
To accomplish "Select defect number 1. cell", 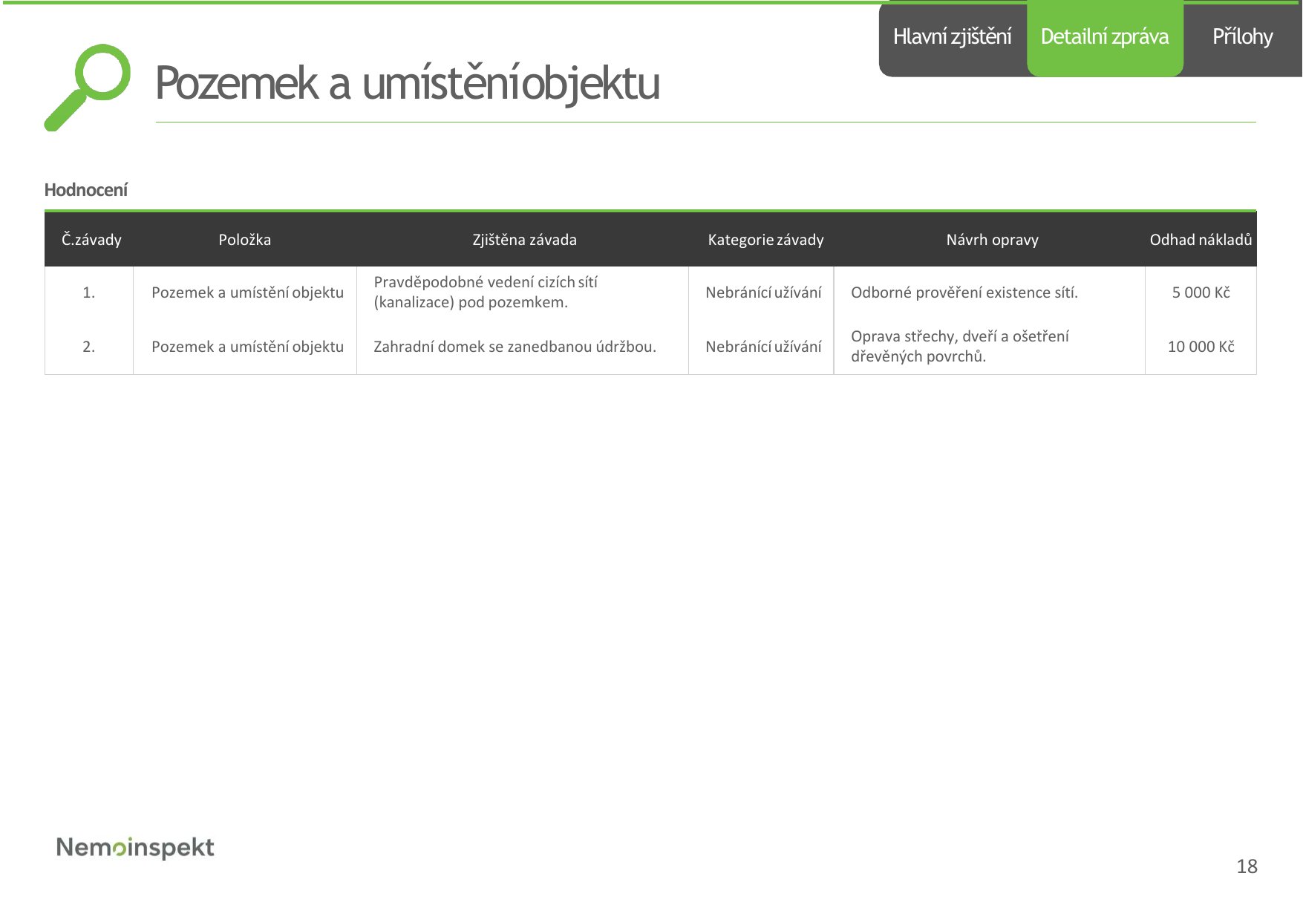I will point(89,292).
